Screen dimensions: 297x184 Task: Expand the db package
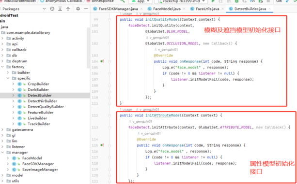pyautogui.click(x=2, y=55)
